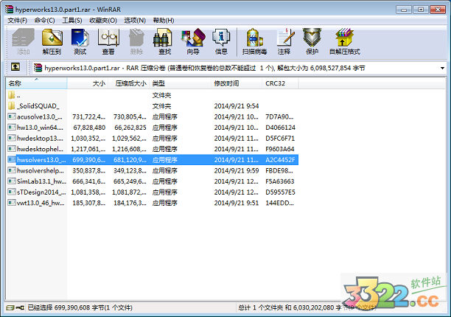Click the Comment (注释) icon
Image resolution: width=451 pixels, height=317 pixels.
click(x=284, y=38)
